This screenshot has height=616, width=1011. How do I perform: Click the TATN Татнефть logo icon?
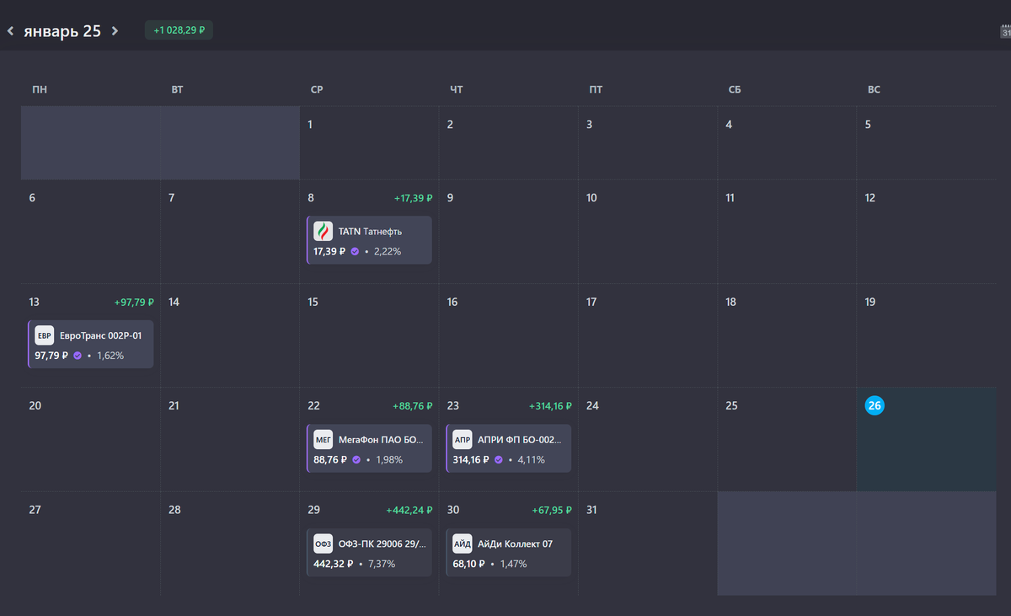324,231
